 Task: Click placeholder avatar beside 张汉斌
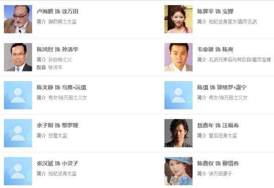tap(18, 171)
